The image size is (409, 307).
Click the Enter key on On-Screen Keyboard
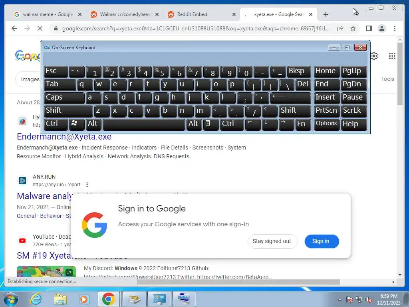pyautogui.click(x=290, y=98)
